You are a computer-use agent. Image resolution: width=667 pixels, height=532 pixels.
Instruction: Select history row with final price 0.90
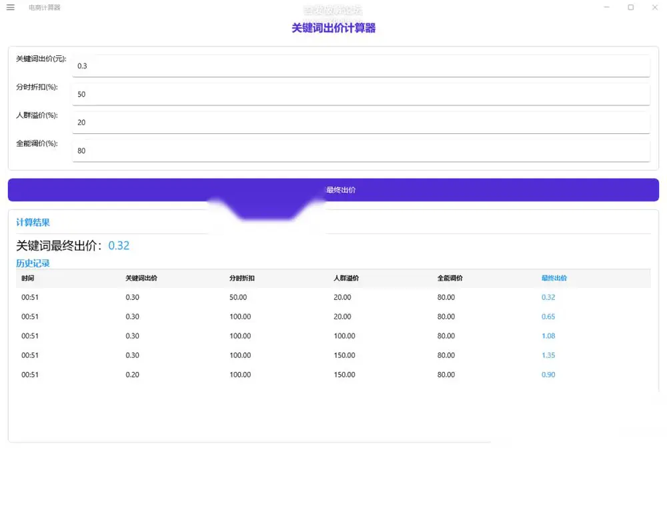pyautogui.click(x=333, y=375)
